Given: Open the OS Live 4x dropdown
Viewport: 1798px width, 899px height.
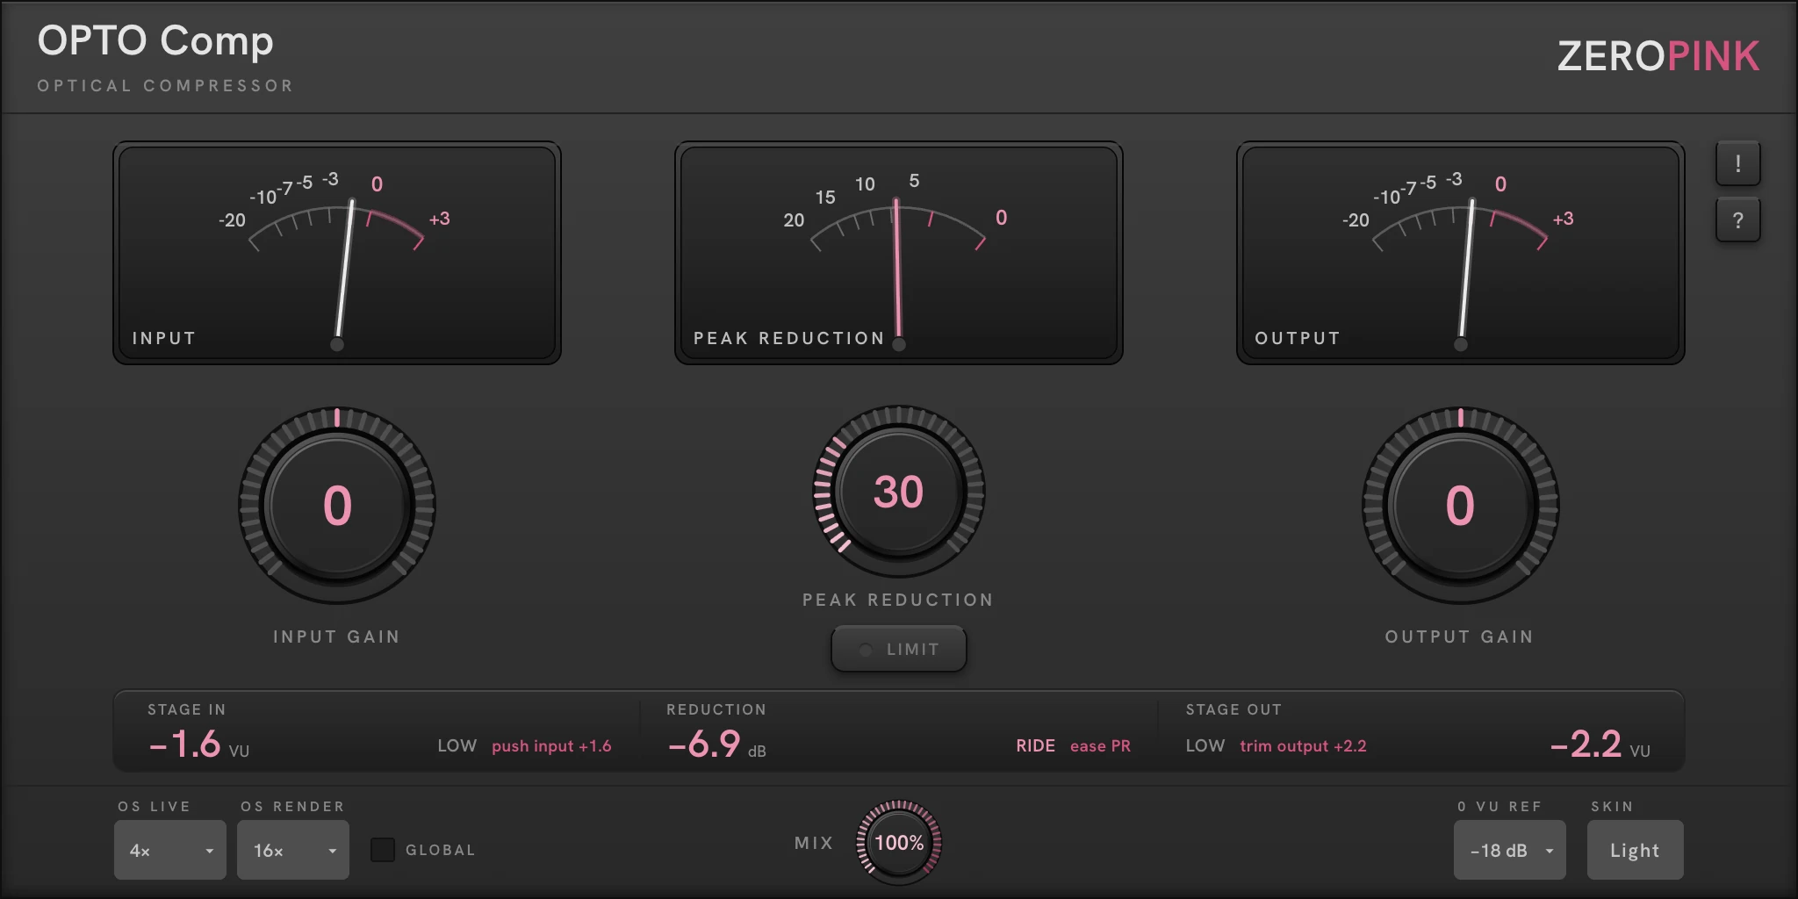Looking at the screenshot, I should pyautogui.click(x=170, y=850).
